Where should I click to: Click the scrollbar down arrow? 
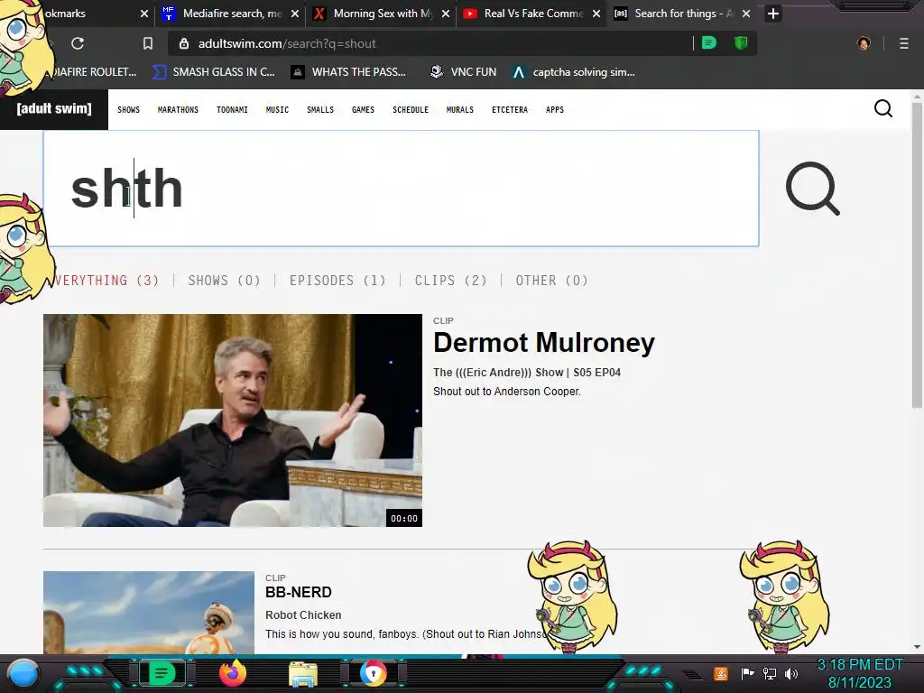[x=917, y=647]
